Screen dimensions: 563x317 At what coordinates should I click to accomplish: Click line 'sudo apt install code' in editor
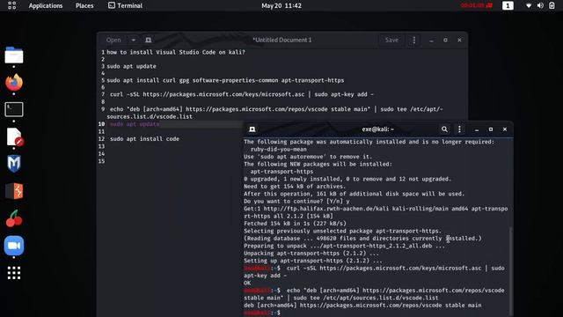[x=144, y=139]
